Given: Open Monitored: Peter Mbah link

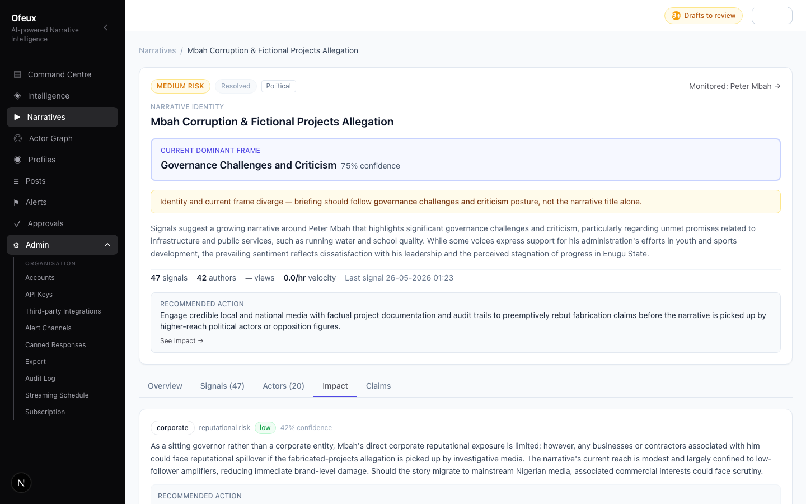Looking at the screenshot, I should pyautogui.click(x=734, y=86).
